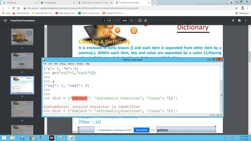Rotate the PDF counterclockwise

pos(146,21)
